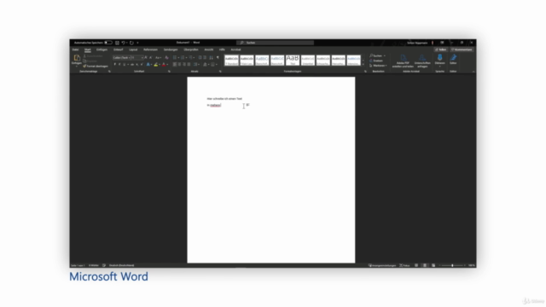
Task: Click the Undo arrow icon
Action: coord(123,43)
